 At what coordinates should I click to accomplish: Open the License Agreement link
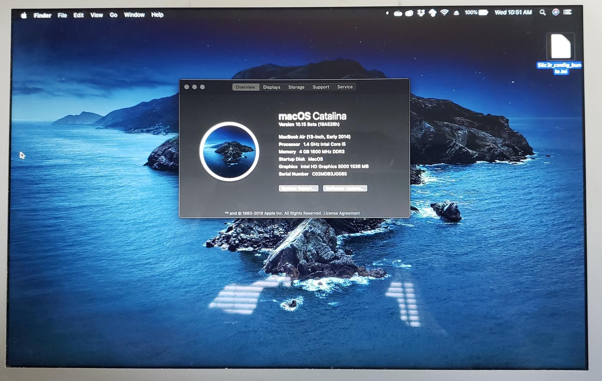click(x=342, y=213)
